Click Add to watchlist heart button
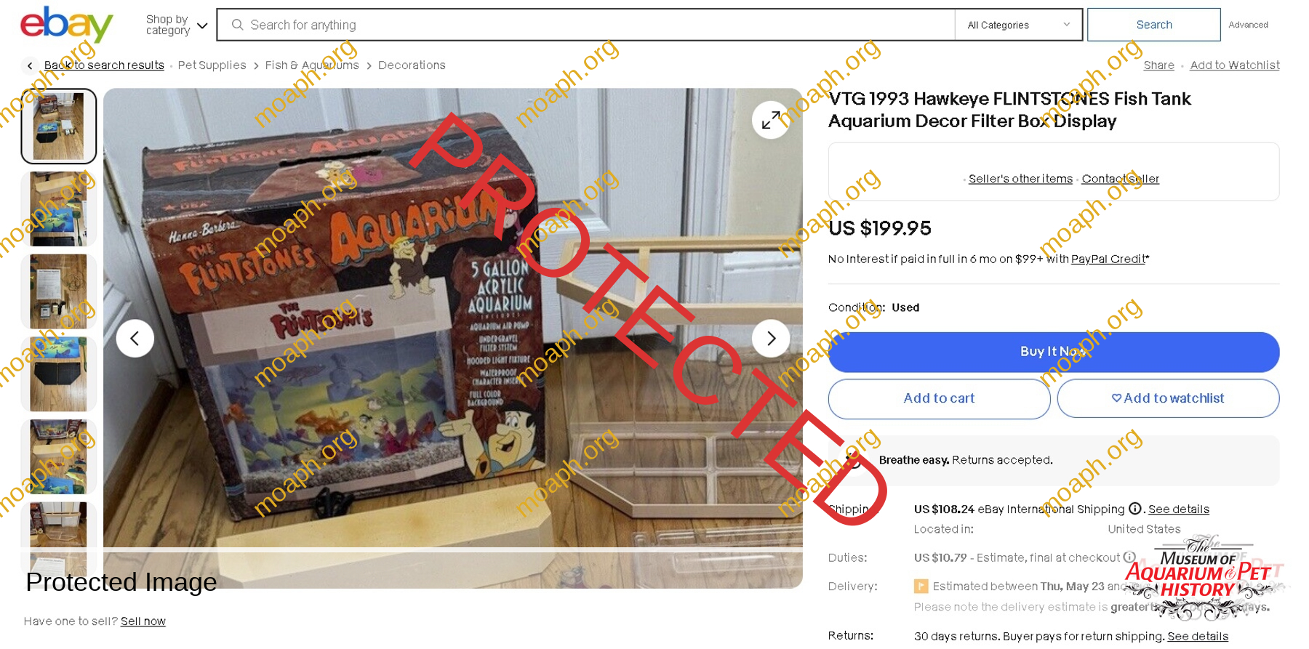Screen dimensions: 1309x649 point(1168,398)
